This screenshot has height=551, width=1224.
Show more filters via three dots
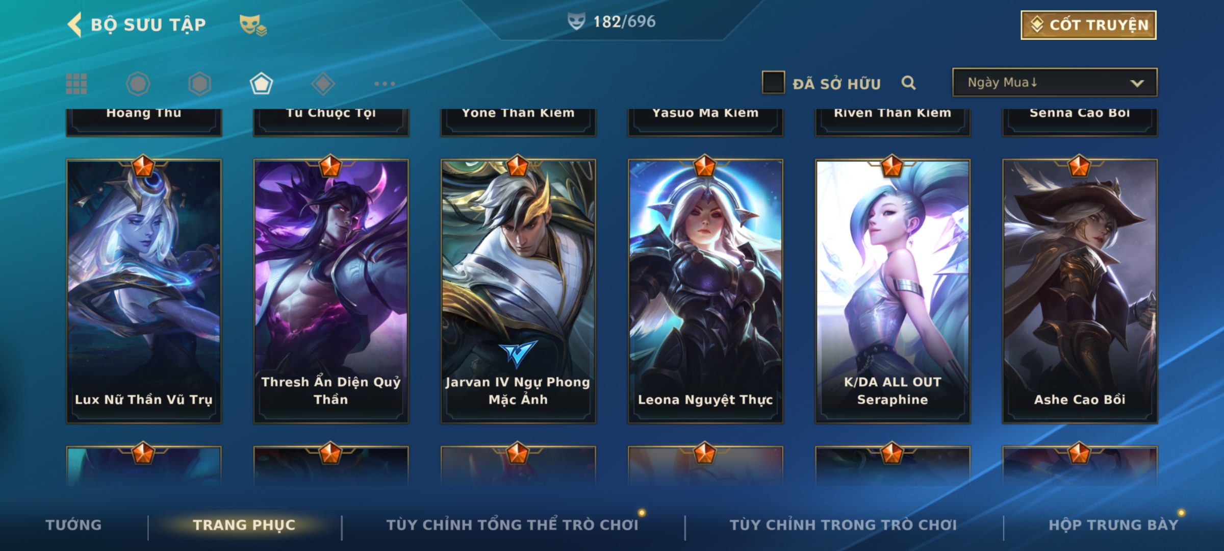(385, 84)
